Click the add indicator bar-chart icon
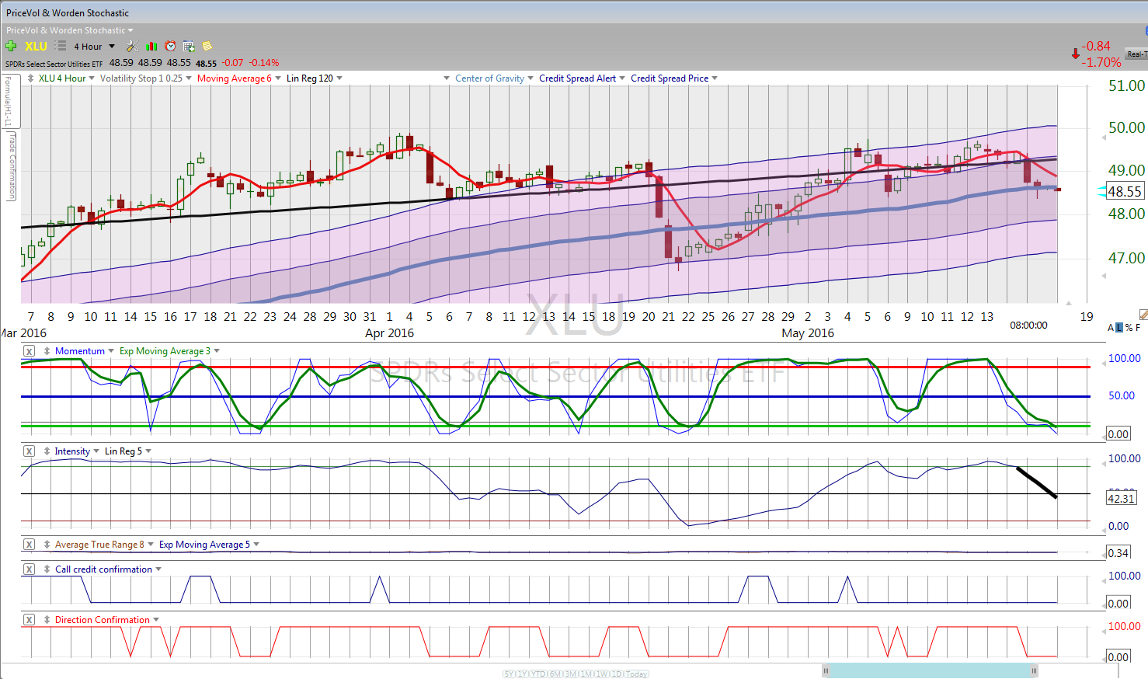 coord(151,46)
